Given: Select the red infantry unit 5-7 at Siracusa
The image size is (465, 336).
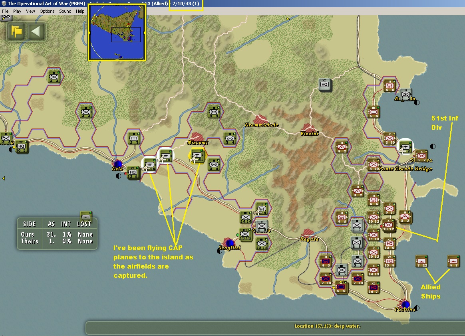Looking at the screenshot, I should pyautogui.click(x=421, y=156).
